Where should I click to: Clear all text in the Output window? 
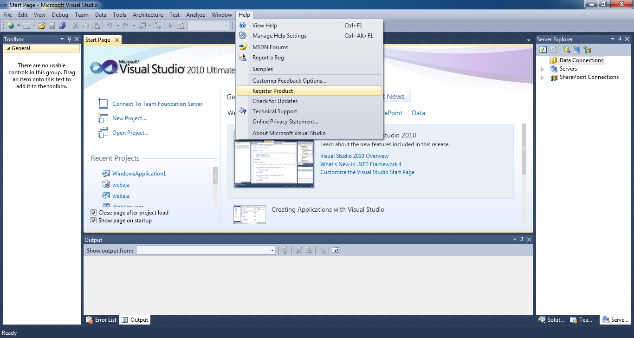point(322,250)
